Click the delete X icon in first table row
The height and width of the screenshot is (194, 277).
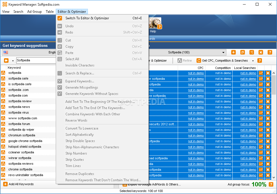(x=268, y=73)
